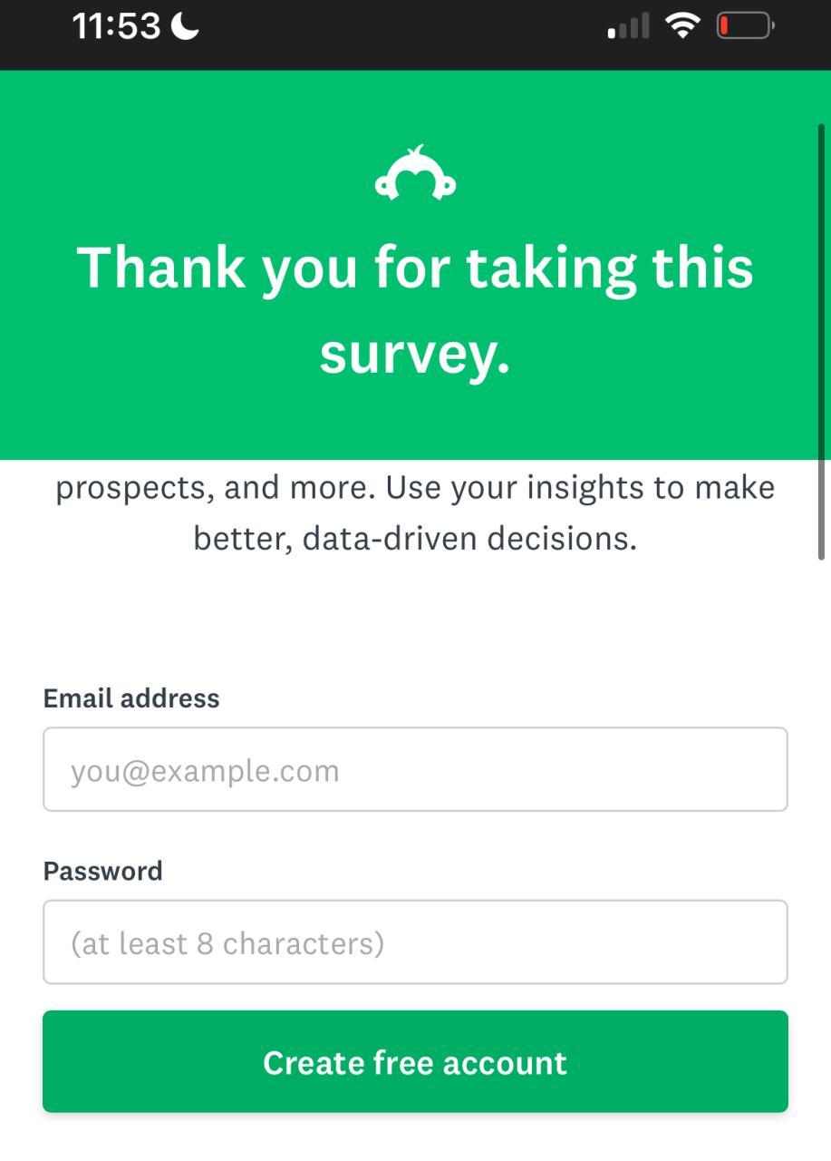Focus the Email address input field
This screenshot has width=831, height=1161.
coord(415,769)
